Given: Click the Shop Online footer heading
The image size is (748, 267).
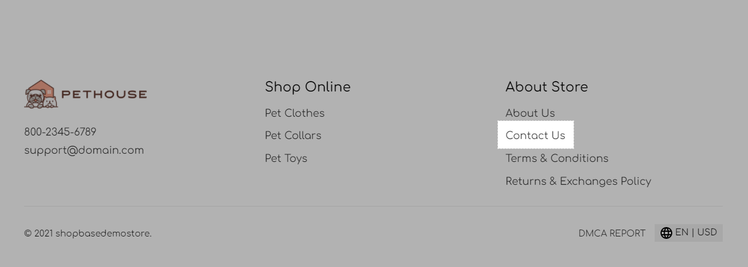Looking at the screenshot, I should (x=308, y=87).
